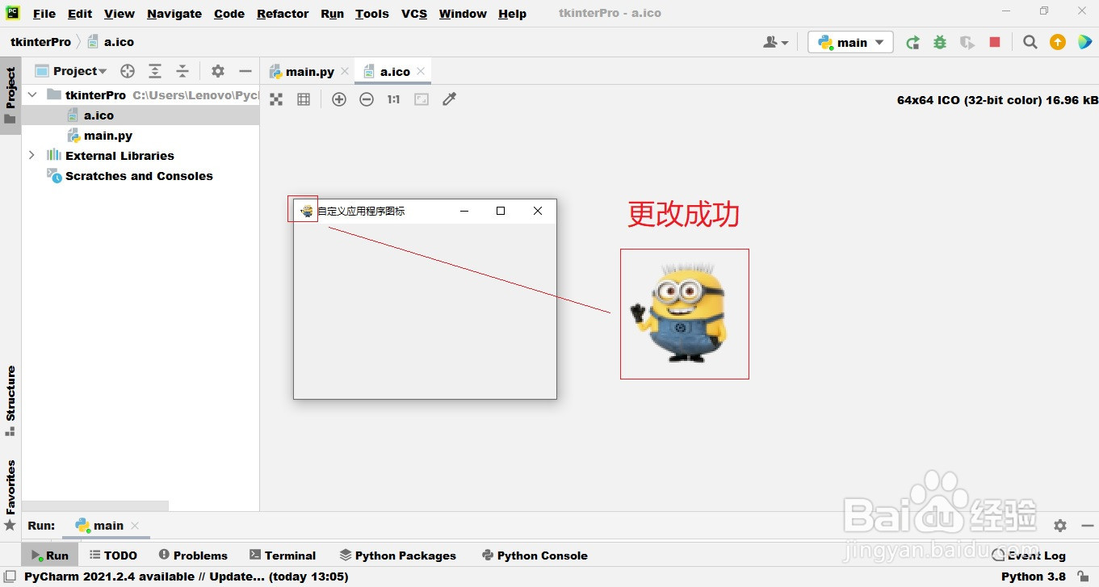This screenshot has height=587, width=1099.
Task: Open the Run tool window button
Action: [50, 556]
